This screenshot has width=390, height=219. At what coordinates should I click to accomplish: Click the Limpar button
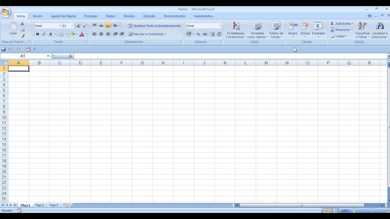click(x=339, y=36)
